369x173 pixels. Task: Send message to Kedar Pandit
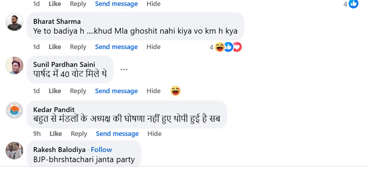(117, 134)
